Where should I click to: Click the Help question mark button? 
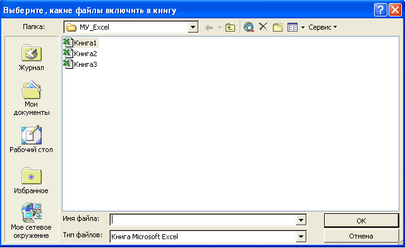[x=380, y=10]
